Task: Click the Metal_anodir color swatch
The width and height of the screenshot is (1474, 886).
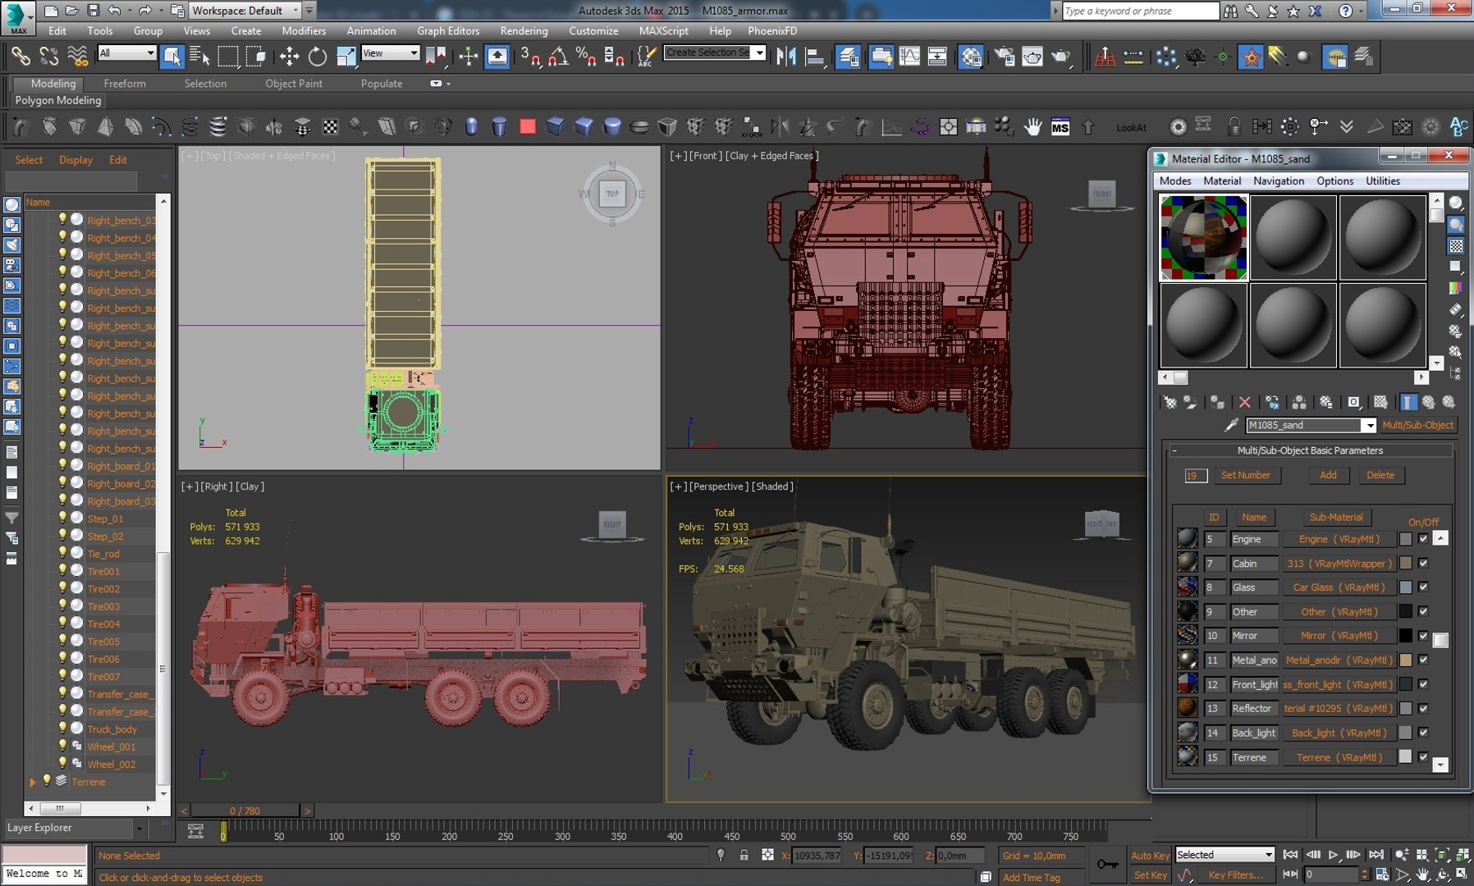Action: 1406,660
